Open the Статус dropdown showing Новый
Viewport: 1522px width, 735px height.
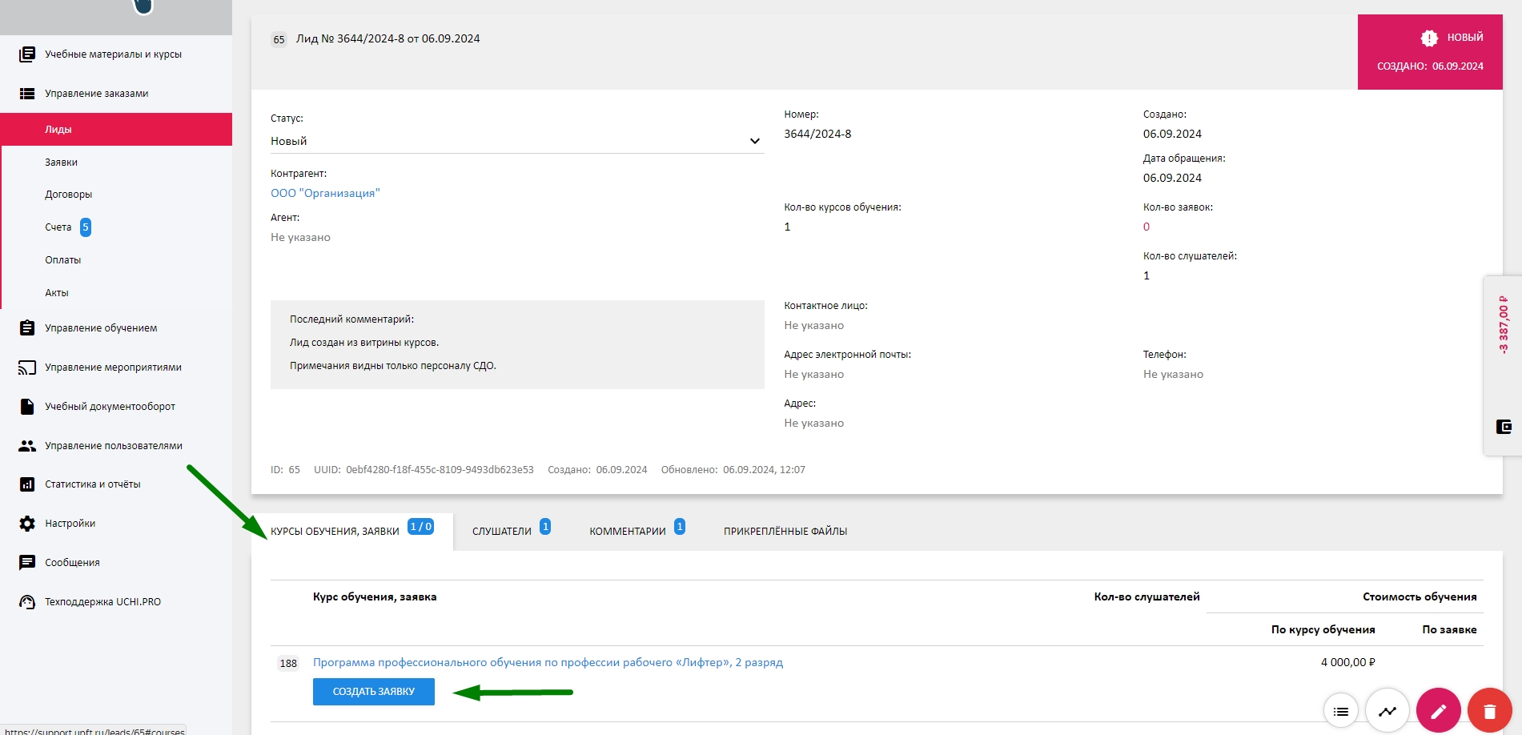pos(517,141)
